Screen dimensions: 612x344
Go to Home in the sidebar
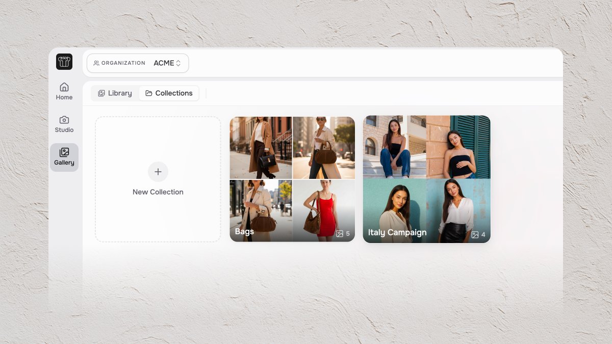pyautogui.click(x=64, y=91)
